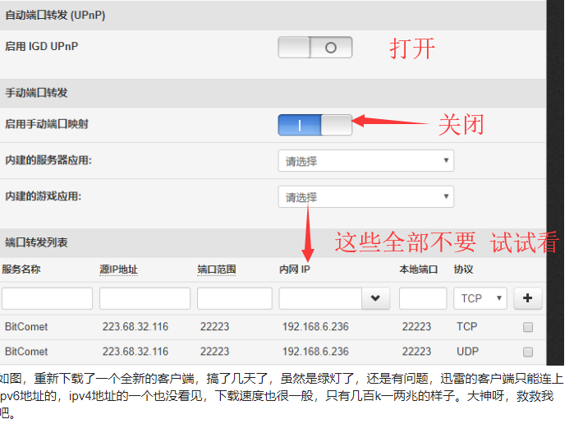Open the 内建的游戏应用 dropdown
Image resolution: width=583 pixels, height=433 pixels.
[365, 197]
